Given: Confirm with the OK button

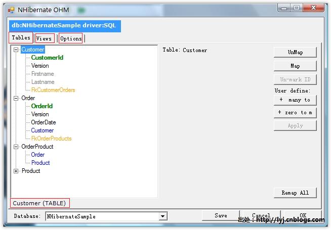Looking at the screenshot, I should click(303, 215).
